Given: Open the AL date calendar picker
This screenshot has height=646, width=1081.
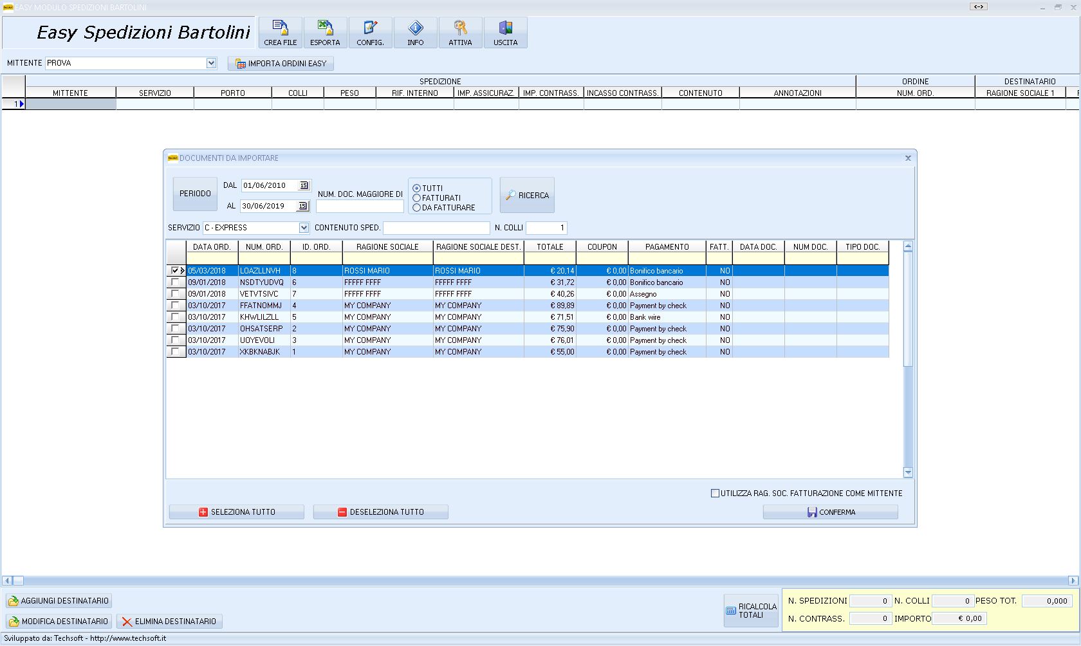Looking at the screenshot, I should click(x=303, y=206).
